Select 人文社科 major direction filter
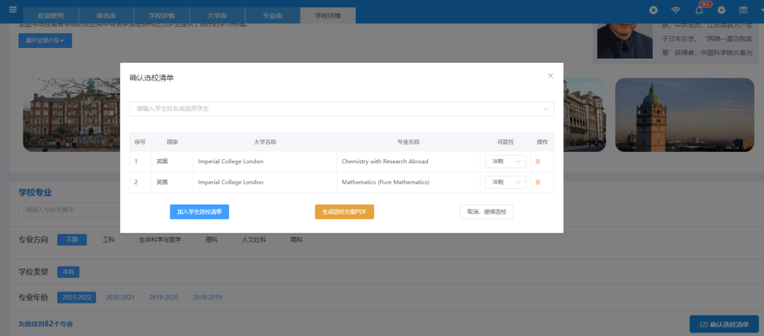Viewport: 764px width, 336px height. pyautogui.click(x=254, y=240)
